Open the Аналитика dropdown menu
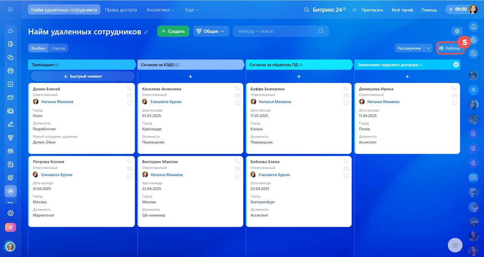This screenshot has height=257, width=484. click(160, 10)
